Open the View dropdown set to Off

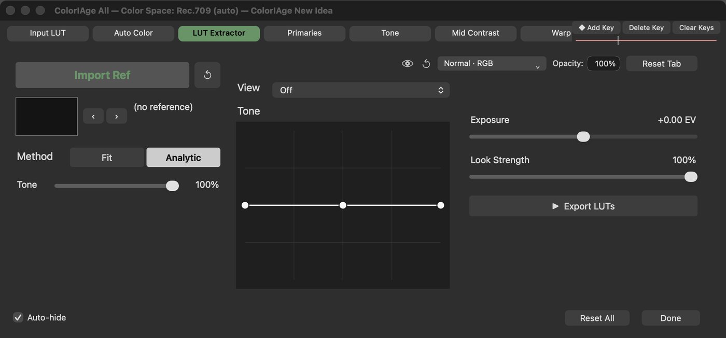click(x=361, y=90)
